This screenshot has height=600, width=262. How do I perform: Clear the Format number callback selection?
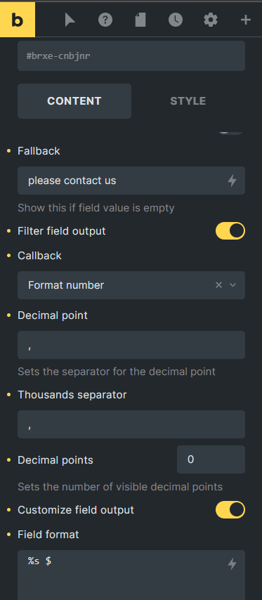click(218, 285)
